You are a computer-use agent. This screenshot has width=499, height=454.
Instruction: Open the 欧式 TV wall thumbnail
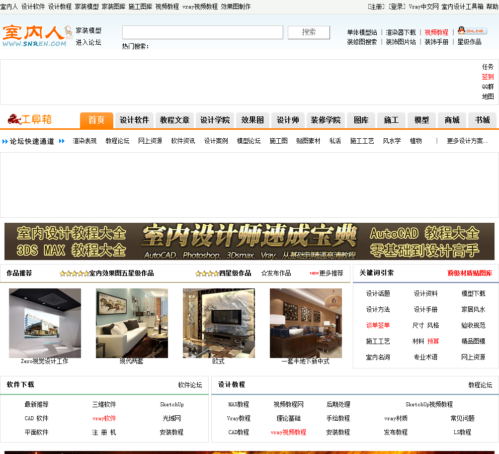(219, 323)
